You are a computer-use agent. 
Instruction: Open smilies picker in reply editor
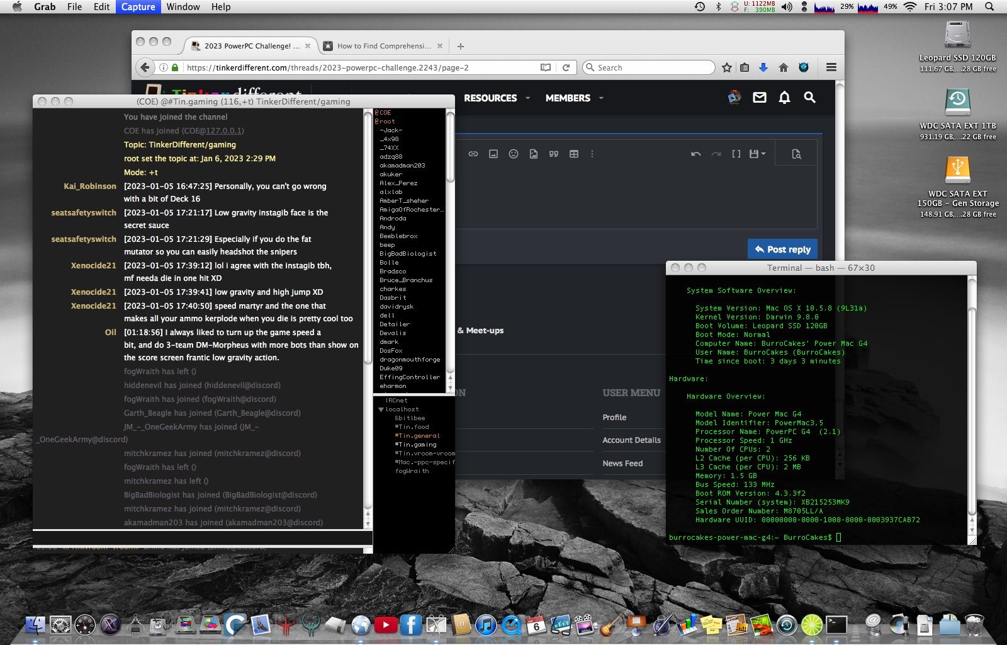[514, 154]
